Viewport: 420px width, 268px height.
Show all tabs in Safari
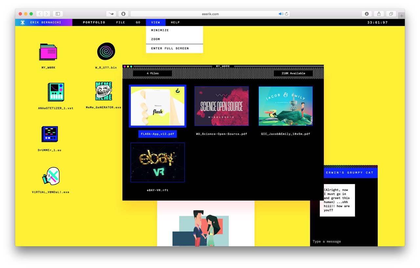[x=391, y=14]
